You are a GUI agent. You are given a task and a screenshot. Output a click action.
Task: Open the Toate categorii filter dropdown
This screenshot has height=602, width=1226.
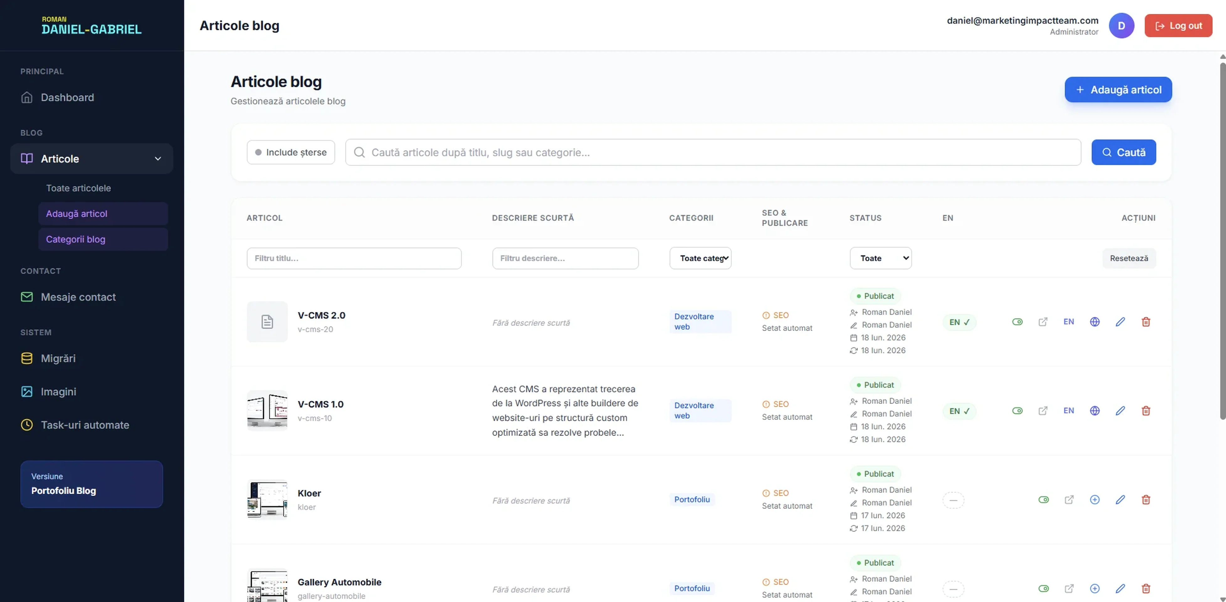700,258
